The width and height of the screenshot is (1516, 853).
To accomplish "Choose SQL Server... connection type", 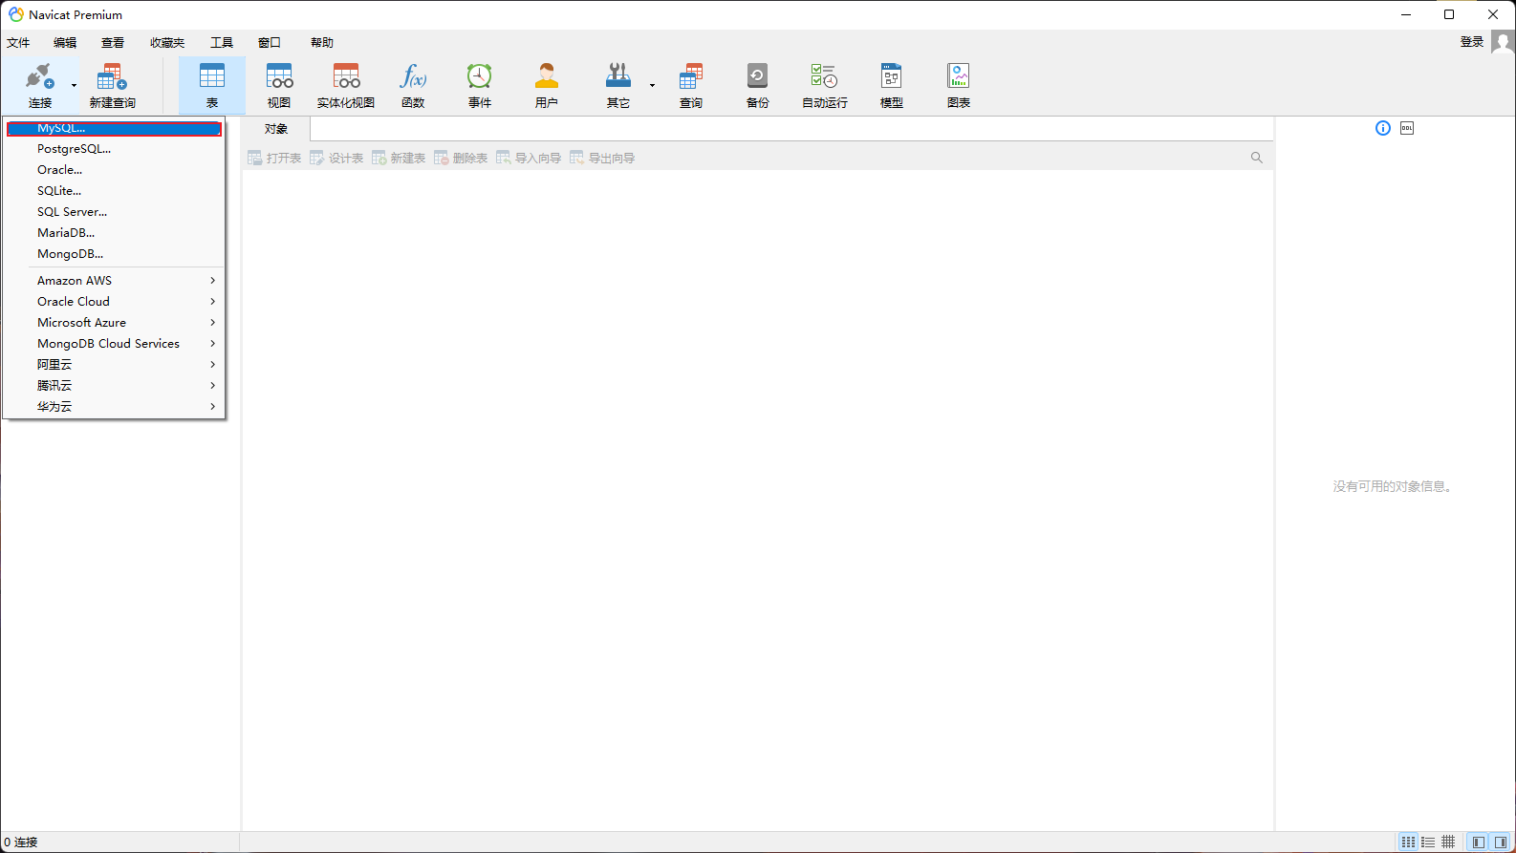I will (115, 211).
